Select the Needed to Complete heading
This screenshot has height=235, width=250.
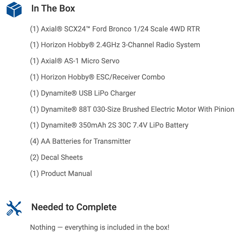[x=74, y=207]
